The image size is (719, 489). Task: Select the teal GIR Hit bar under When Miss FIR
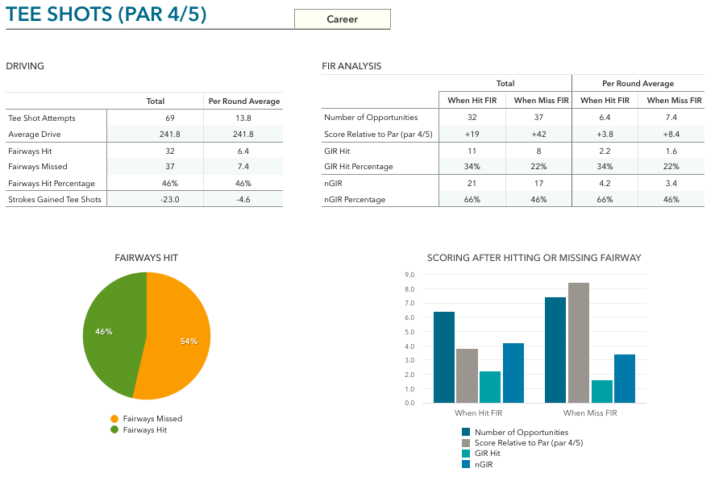tap(601, 391)
